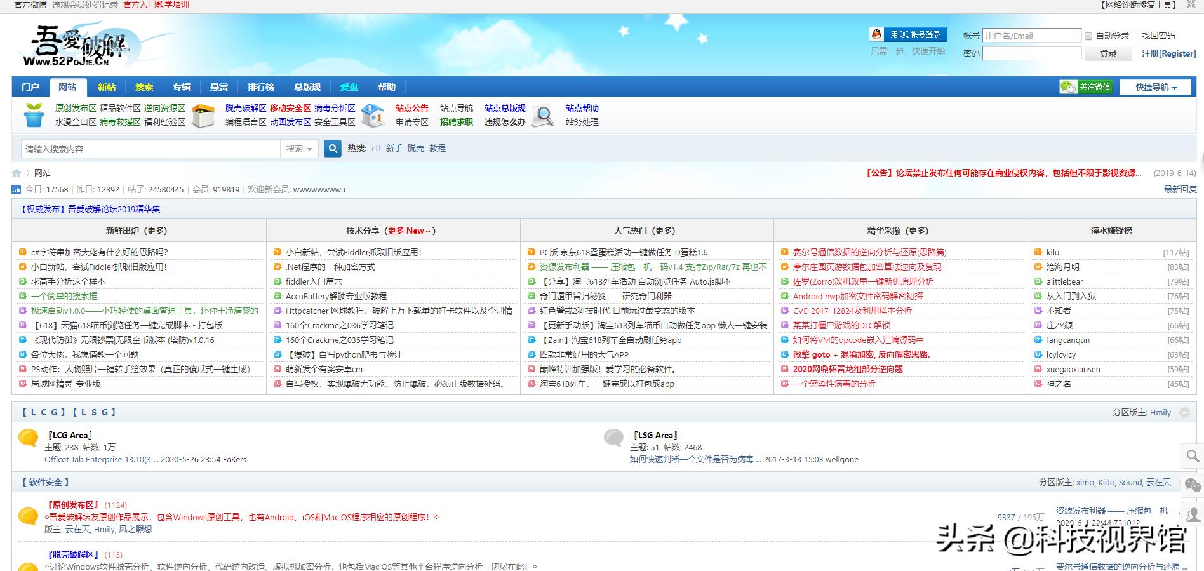Click moderator Hmily link
This screenshot has height=571, width=1204.
coord(1161,412)
